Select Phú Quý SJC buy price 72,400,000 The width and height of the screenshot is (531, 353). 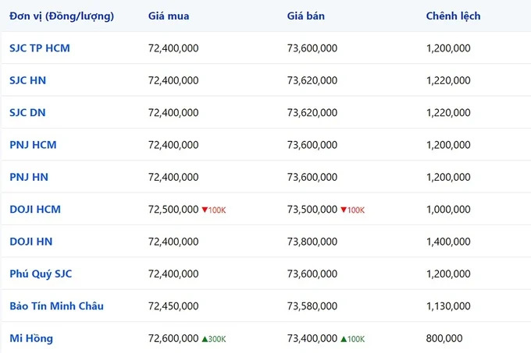pyautogui.click(x=173, y=274)
